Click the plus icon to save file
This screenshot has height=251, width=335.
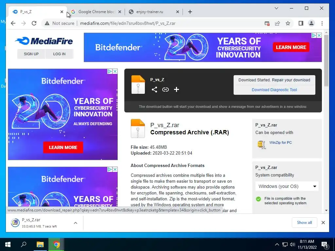(176, 90)
